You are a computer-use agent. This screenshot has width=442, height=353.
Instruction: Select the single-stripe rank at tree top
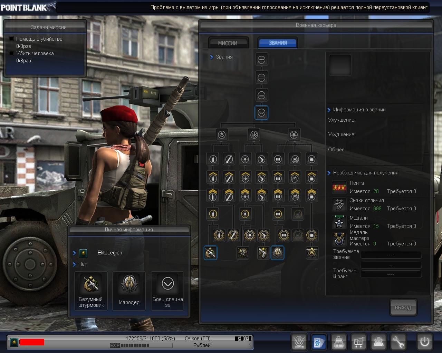point(261,60)
